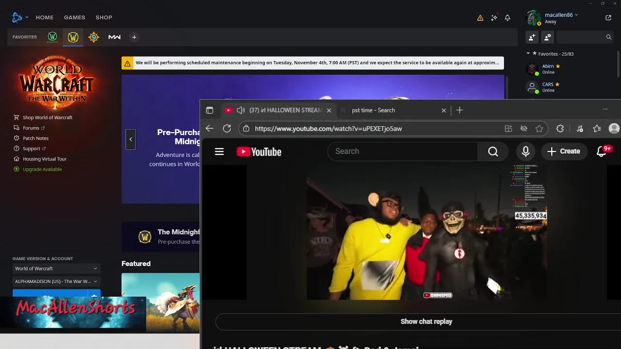Open the Battle.net logo menu

(17, 17)
